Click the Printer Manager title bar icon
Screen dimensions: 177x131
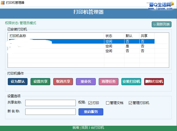pos(3,3)
